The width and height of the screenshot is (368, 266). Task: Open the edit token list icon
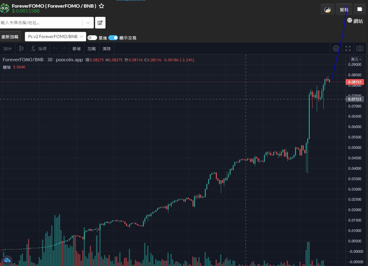pyautogui.click(x=100, y=23)
